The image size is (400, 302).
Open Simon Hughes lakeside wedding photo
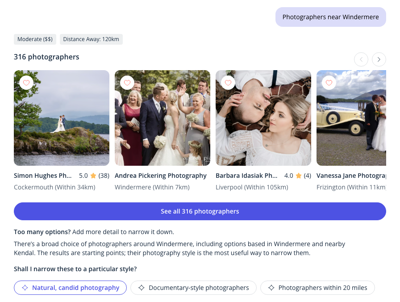click(x=62, y=118)
